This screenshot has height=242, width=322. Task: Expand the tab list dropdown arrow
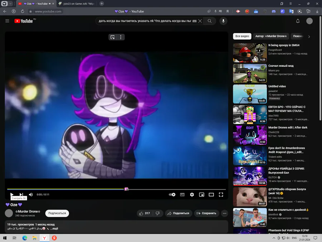pos(10,4)
